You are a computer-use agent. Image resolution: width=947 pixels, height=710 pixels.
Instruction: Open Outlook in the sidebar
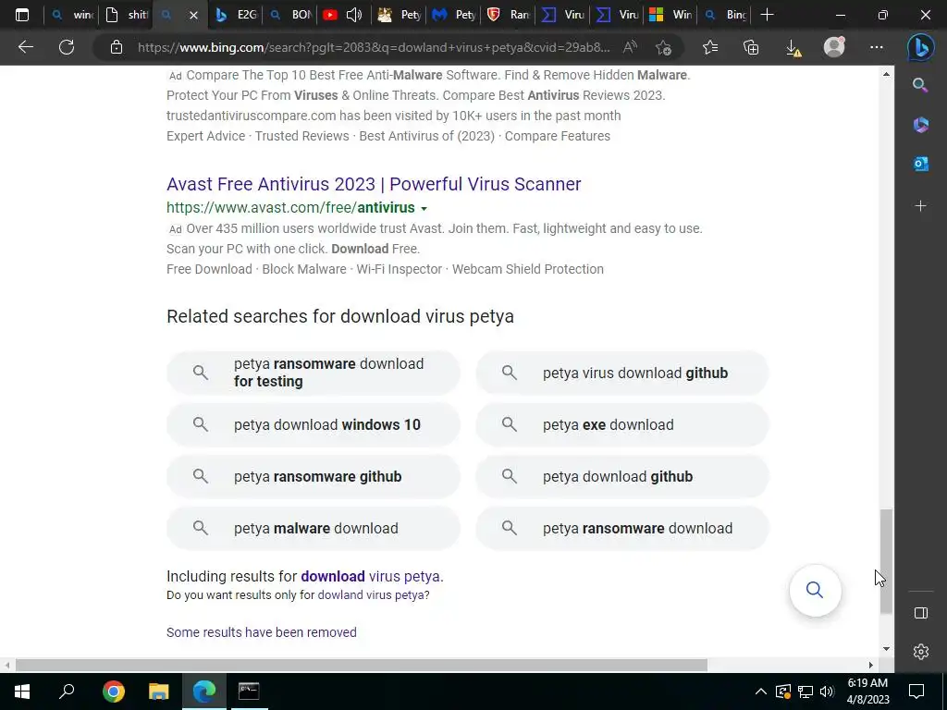coord(920,164)
